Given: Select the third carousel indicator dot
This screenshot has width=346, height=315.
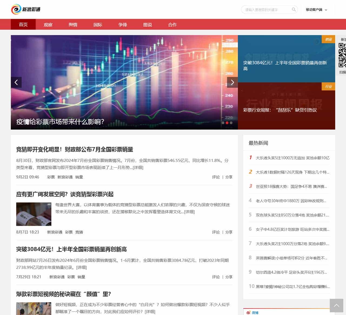Looking at the screenshot, I should [231, 123].
